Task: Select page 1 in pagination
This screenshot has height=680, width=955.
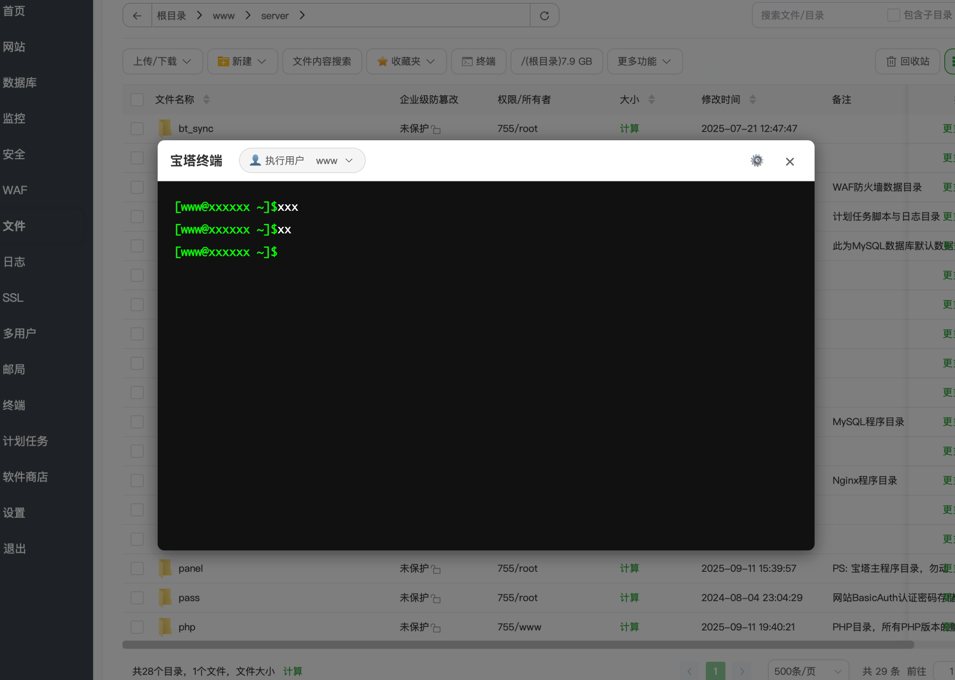Action: (x=715, y=671)
